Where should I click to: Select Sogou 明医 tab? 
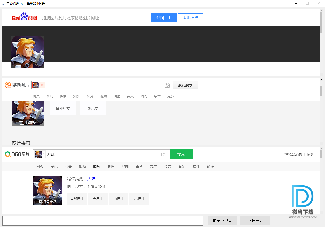[117, 96]
